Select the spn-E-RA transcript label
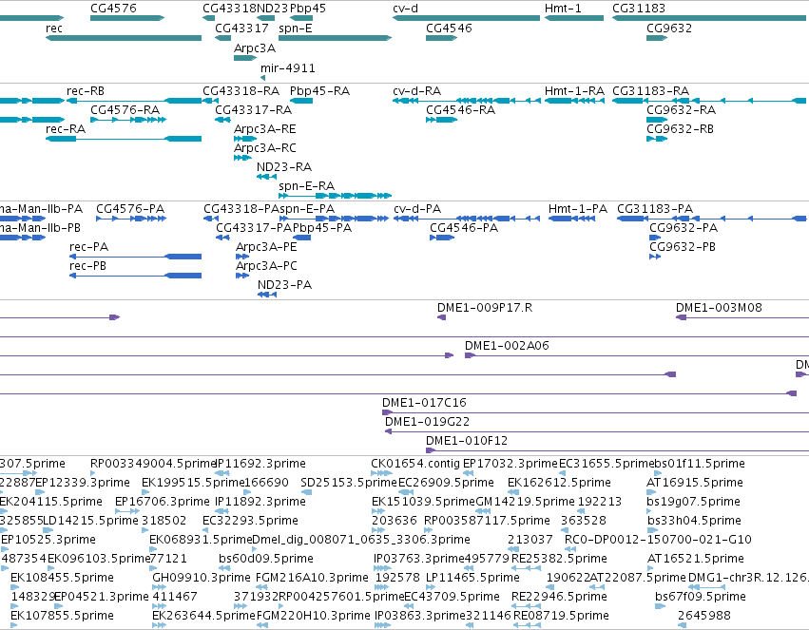The image size is (809, 630). coord(306,185)
